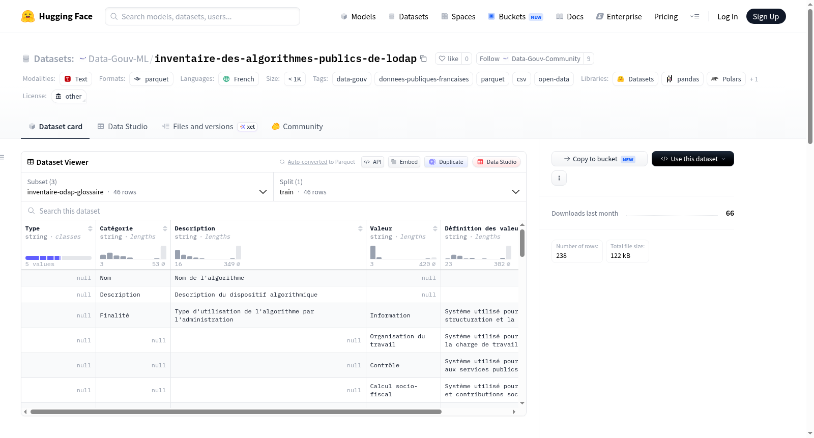Click Log In
This screenshot has width=814, height=438.
click(728, 16)
